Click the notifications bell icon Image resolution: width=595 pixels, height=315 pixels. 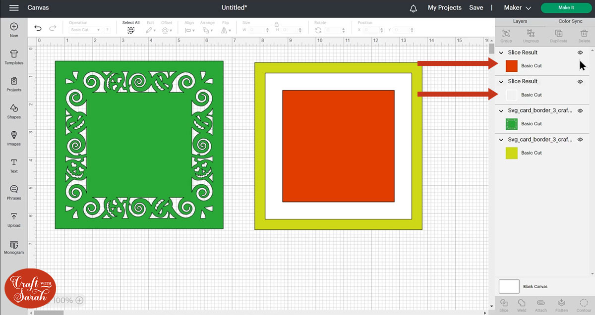(x=413, y=8)
